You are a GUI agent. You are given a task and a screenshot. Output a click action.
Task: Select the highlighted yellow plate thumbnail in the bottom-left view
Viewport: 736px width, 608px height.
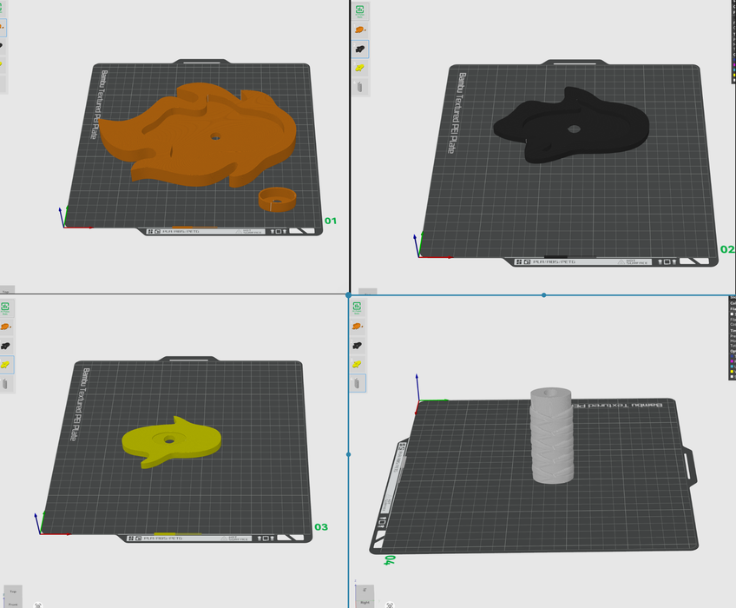[5, 364]
